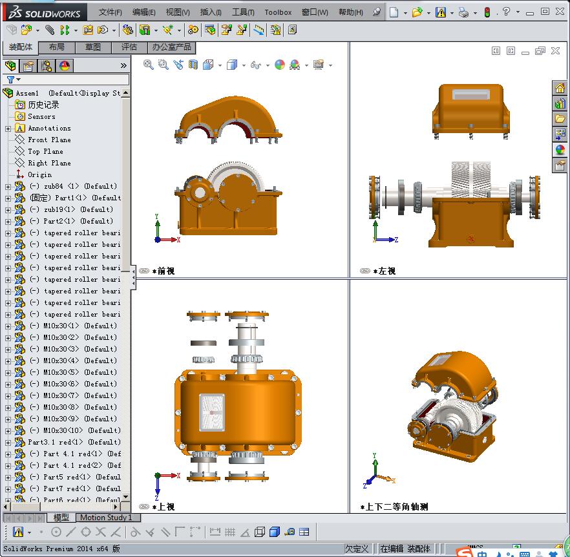The height and width of the screenshot is (557, 570).
Task: Click the Section View icon
Action: (193, 65)
